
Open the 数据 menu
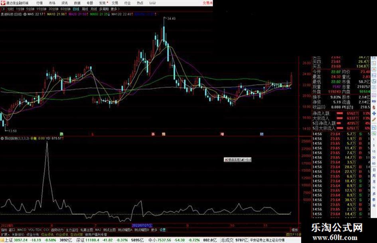coord(77,3)
